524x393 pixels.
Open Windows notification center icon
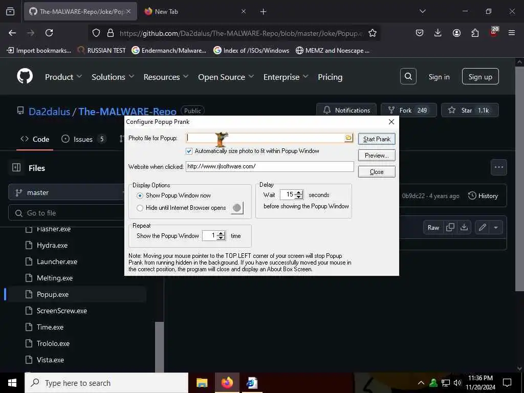click(x=507, y=383)
